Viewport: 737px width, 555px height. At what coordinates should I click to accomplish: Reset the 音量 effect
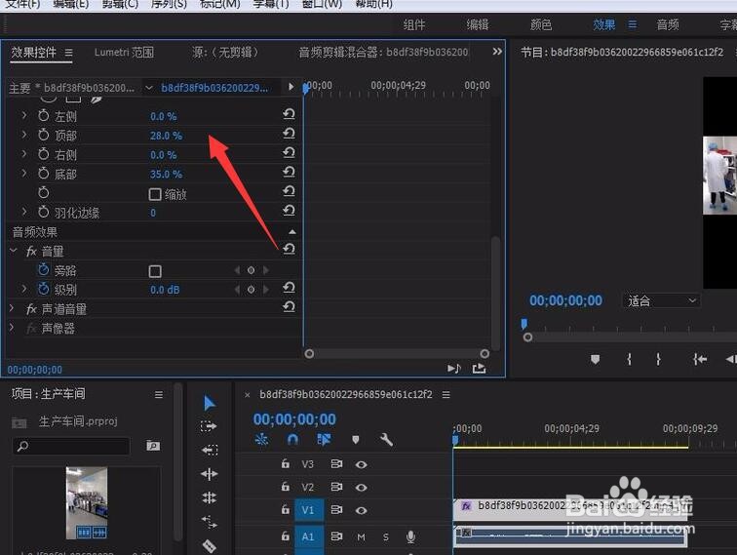point(290,250)
